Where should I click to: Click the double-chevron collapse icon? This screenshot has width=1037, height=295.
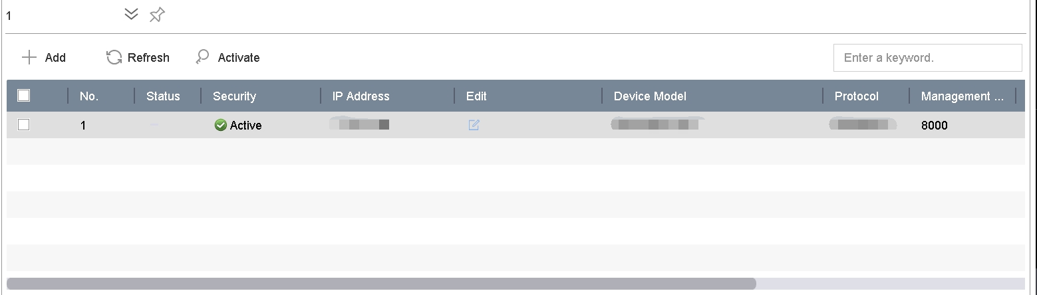click(x=132, y=15)
